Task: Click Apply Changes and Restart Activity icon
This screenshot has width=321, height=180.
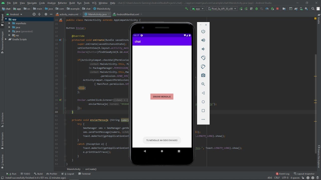Action: coord(246,8)
